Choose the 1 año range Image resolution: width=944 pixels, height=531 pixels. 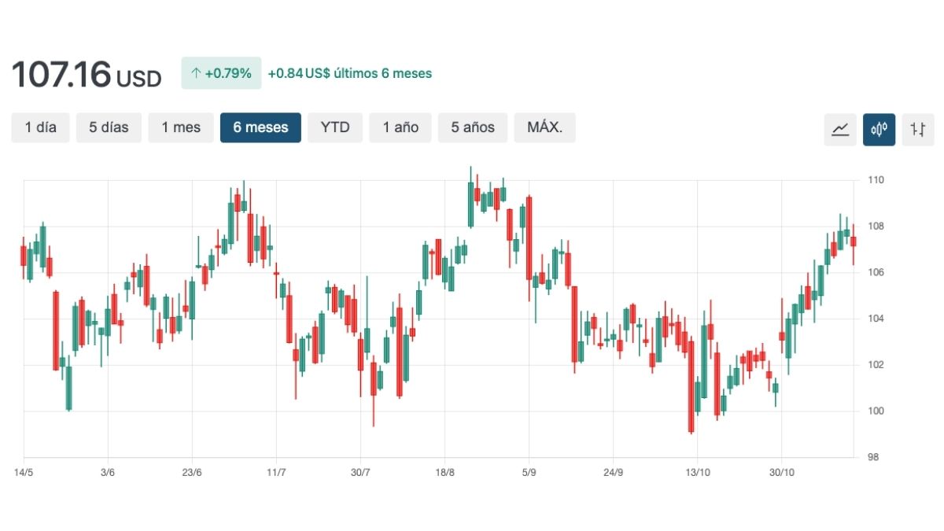400,127
